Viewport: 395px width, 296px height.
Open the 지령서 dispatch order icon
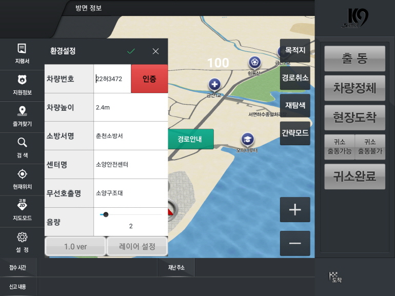pyautogui.click(x=22, y=49)
